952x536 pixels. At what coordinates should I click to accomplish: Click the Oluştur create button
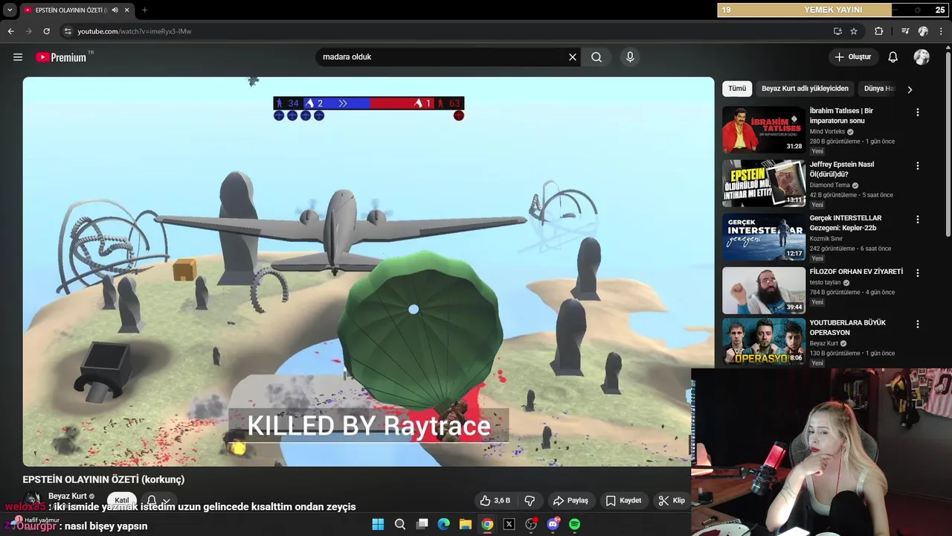coord(853,57)
